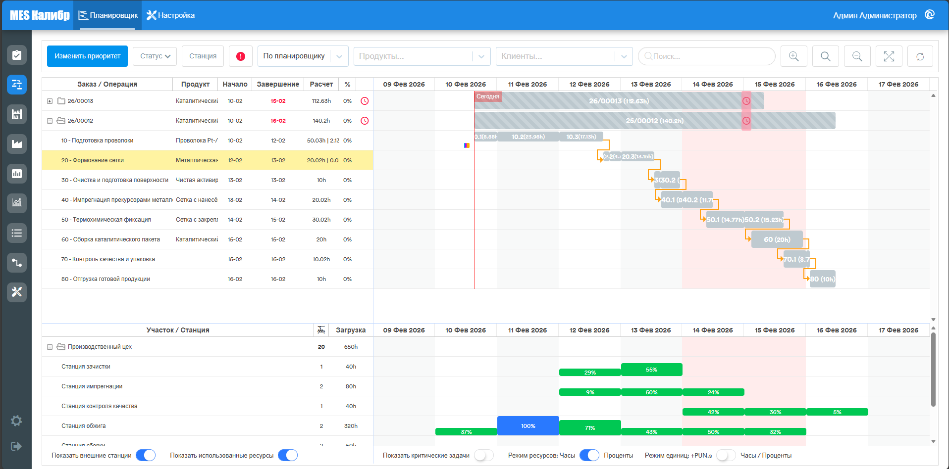
Task: Click the red alert exclamation icon
Action: click(241, 56)
